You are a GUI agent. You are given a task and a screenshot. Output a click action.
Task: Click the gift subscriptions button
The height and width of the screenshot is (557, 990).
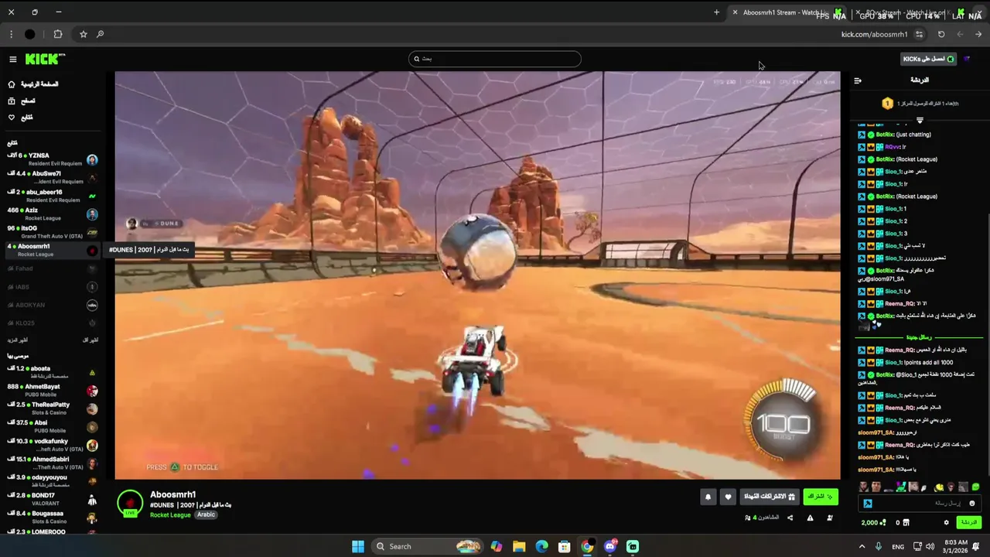pos(770,497)
